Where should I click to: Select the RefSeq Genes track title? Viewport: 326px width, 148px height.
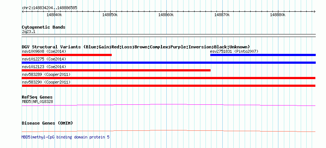(37, 97)
